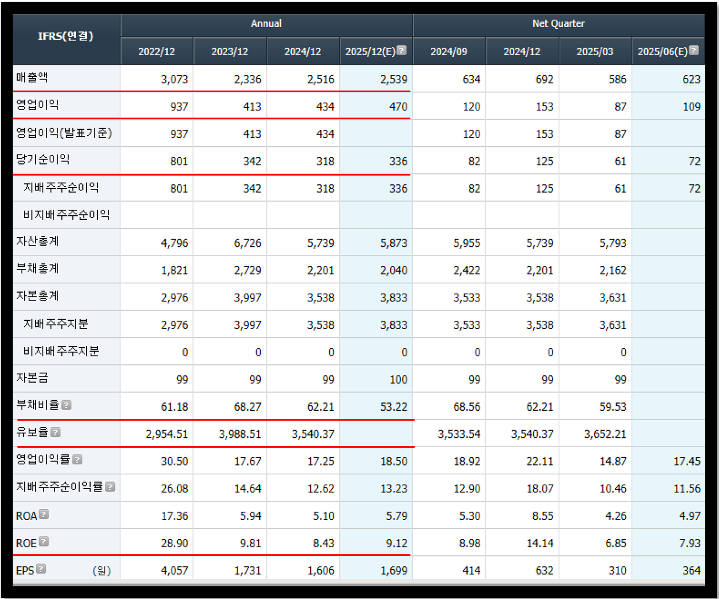Select the 지배주주지분 row label
Viewport: 719px width, 599px height.
point(56,324)
